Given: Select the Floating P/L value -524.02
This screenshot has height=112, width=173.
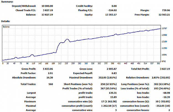Looking at the screenshot, I should [x=112, y=10].
